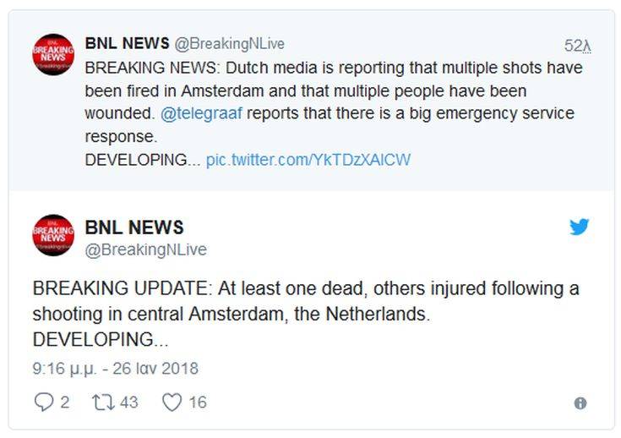This screenshot has height=438, width=621.
Task: Click BNL NEWS avatar in quoted tweet
Action: (53, 55)
